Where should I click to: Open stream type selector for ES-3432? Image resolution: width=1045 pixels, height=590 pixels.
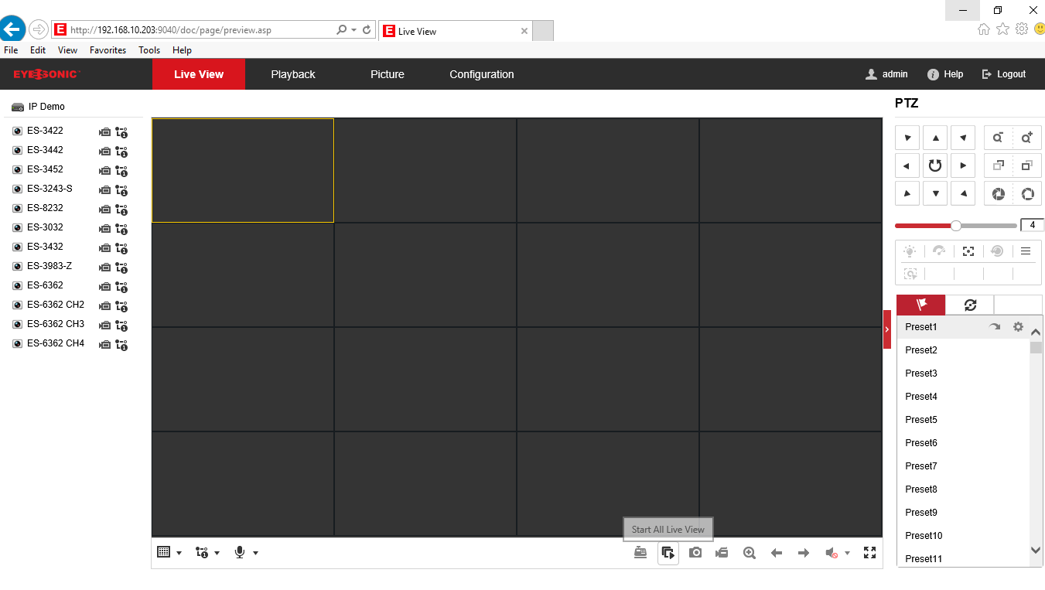click(x=121, y=248)
